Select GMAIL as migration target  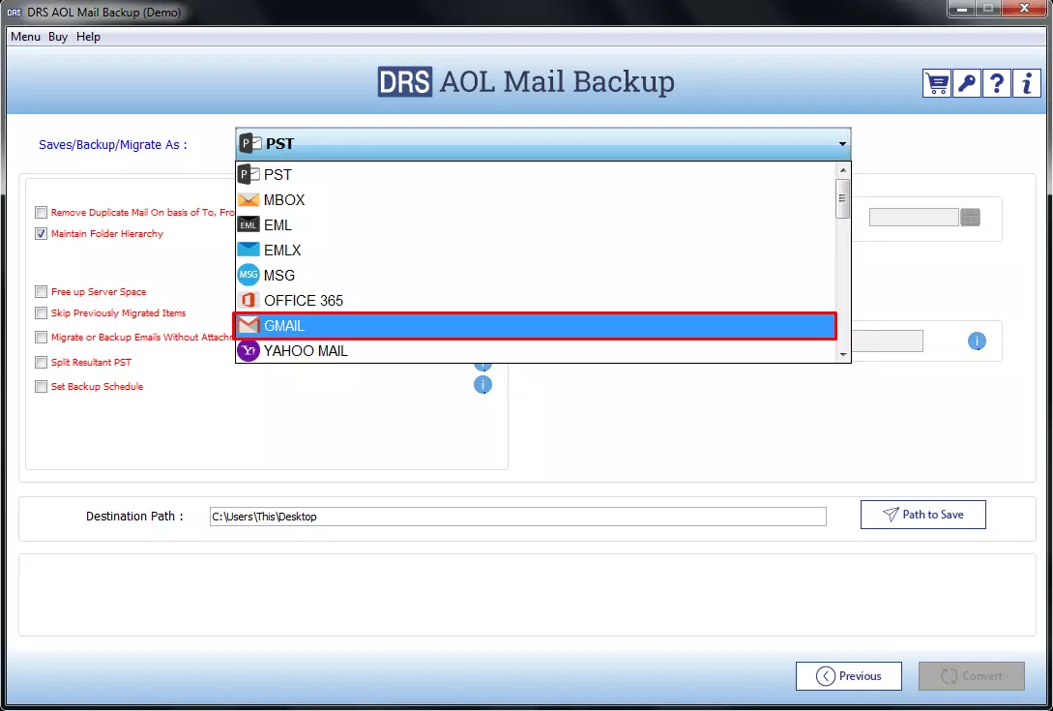tap(536, 326)
